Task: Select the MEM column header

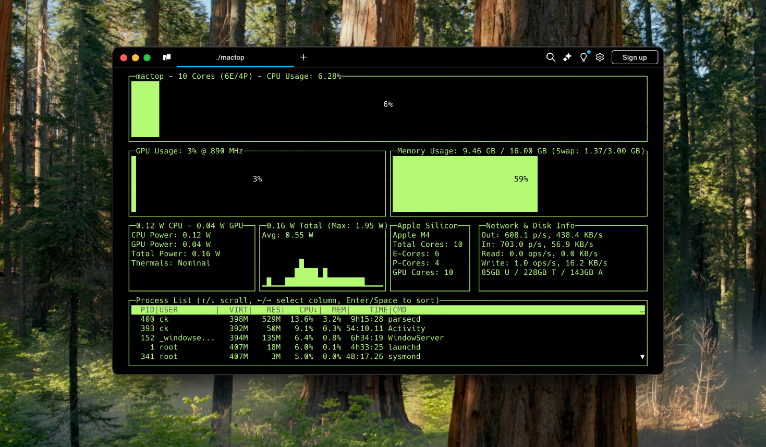Action: pos(339,310)
